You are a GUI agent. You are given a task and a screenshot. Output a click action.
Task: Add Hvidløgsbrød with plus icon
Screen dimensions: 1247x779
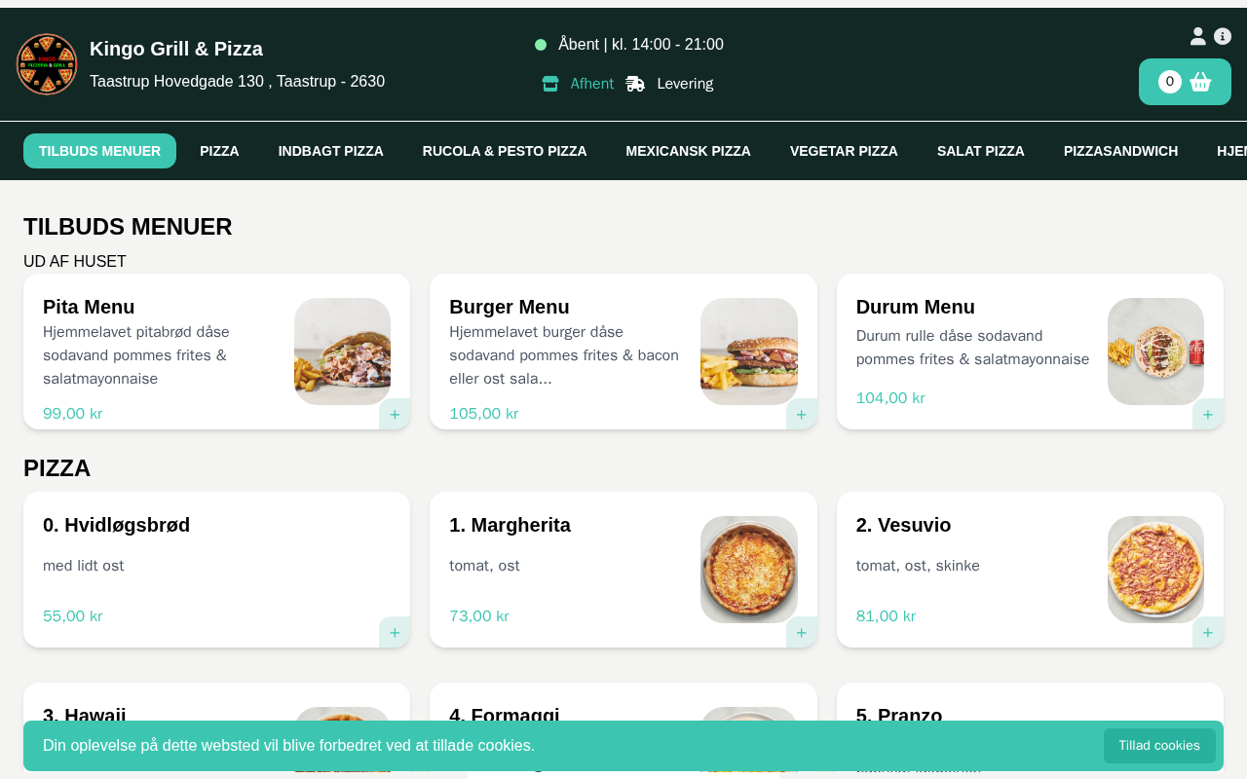pos(395,632)
